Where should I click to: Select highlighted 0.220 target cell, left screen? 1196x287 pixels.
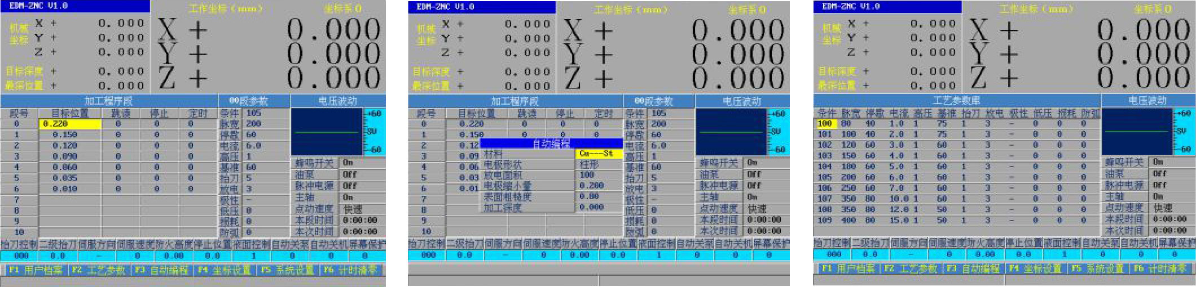click(70, 124)
